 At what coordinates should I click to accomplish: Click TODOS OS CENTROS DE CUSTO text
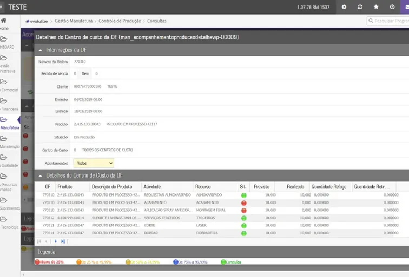[x=108, y=150]
